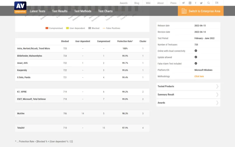Open the Twitter icon link
The width and height of the screenshot is (235, 147).
point(201,3)
